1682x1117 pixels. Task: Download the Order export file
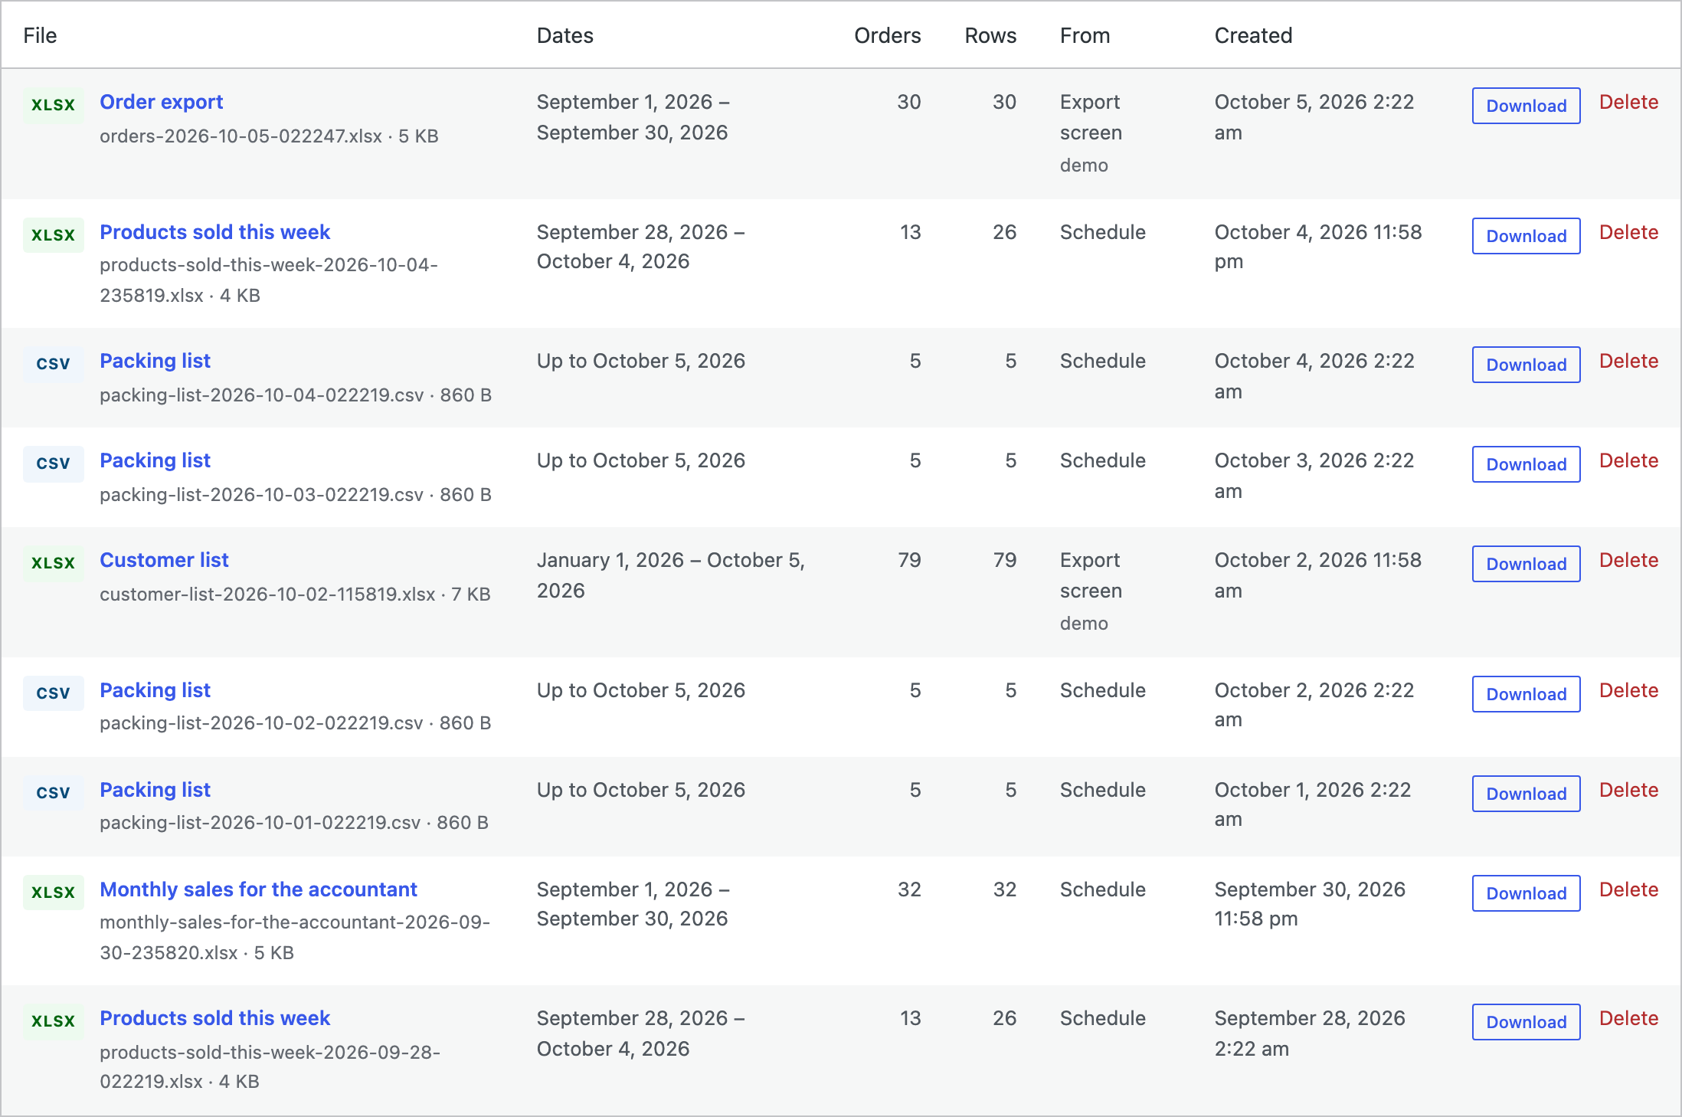click(x=1526, y=106)
